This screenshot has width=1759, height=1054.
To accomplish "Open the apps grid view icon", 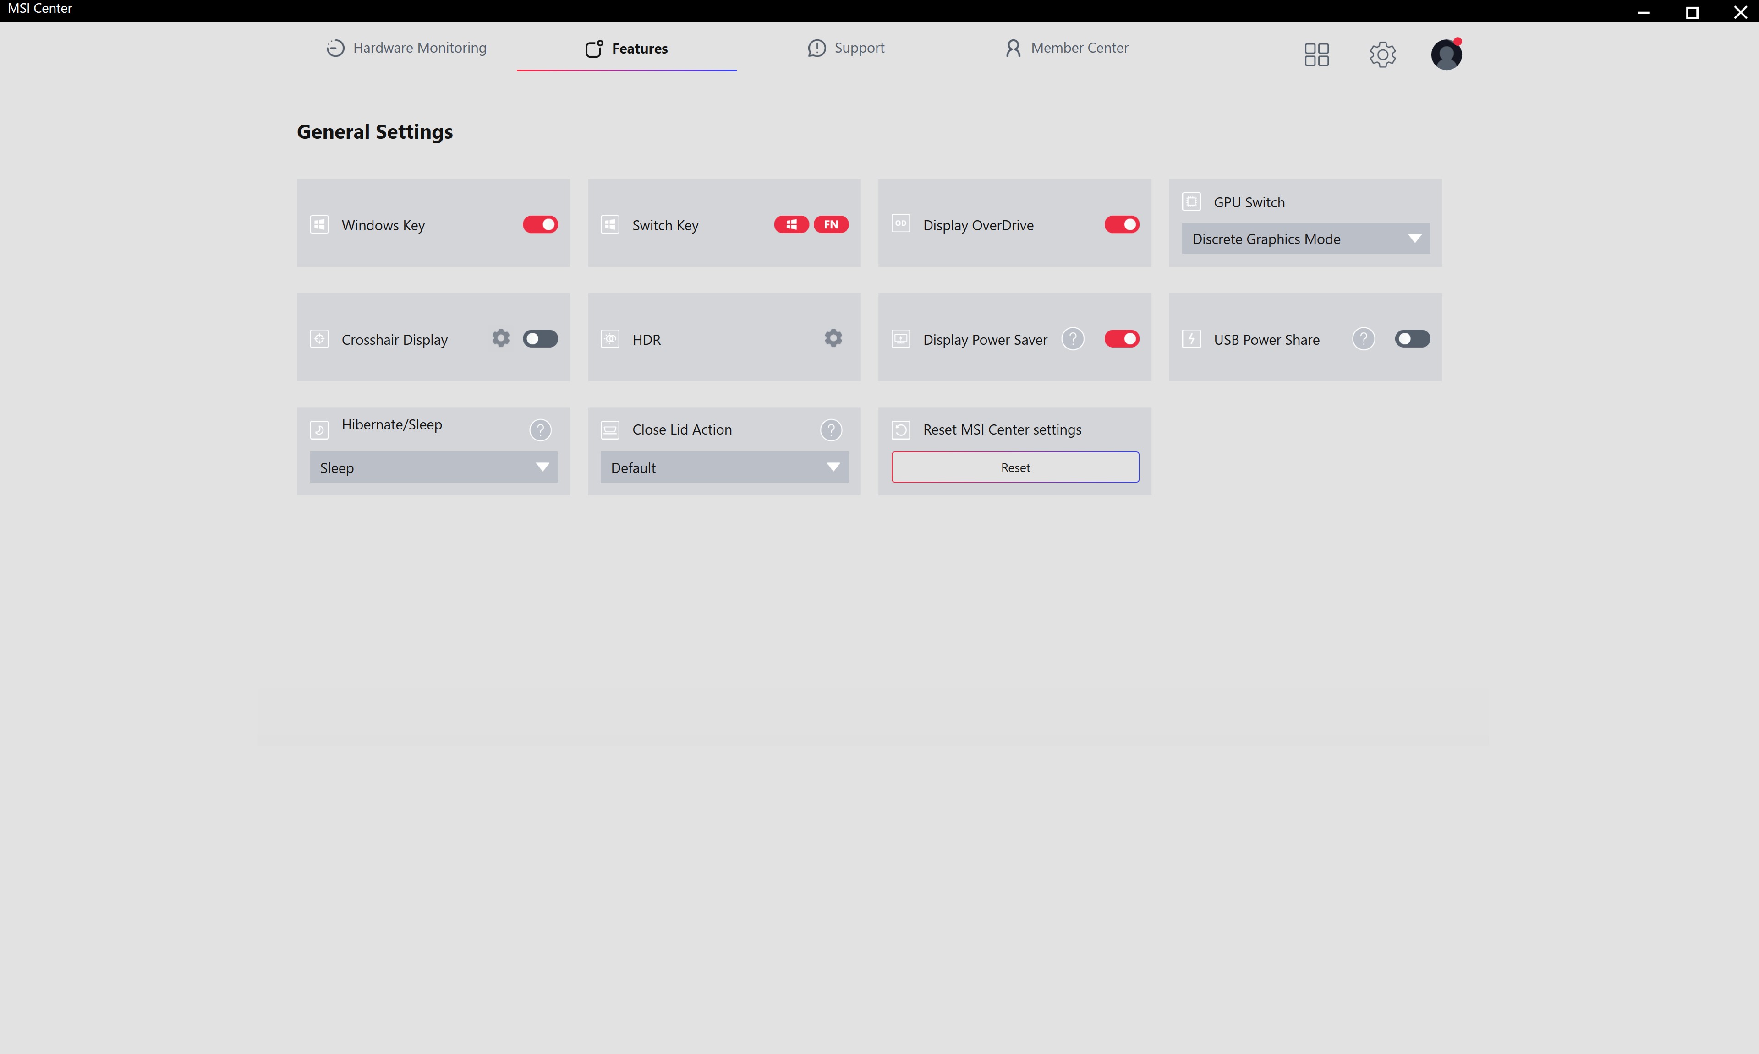I will tap(1316, 54).
